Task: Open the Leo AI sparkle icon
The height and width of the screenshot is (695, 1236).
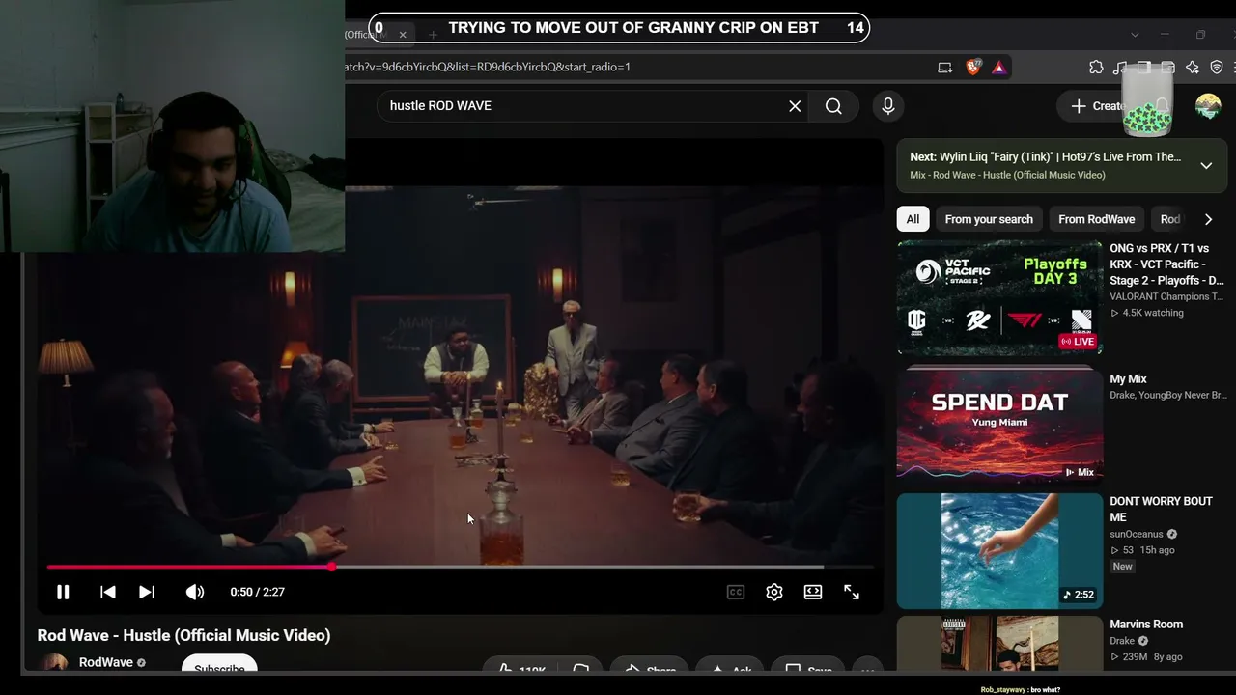Action: point(1193,67)
